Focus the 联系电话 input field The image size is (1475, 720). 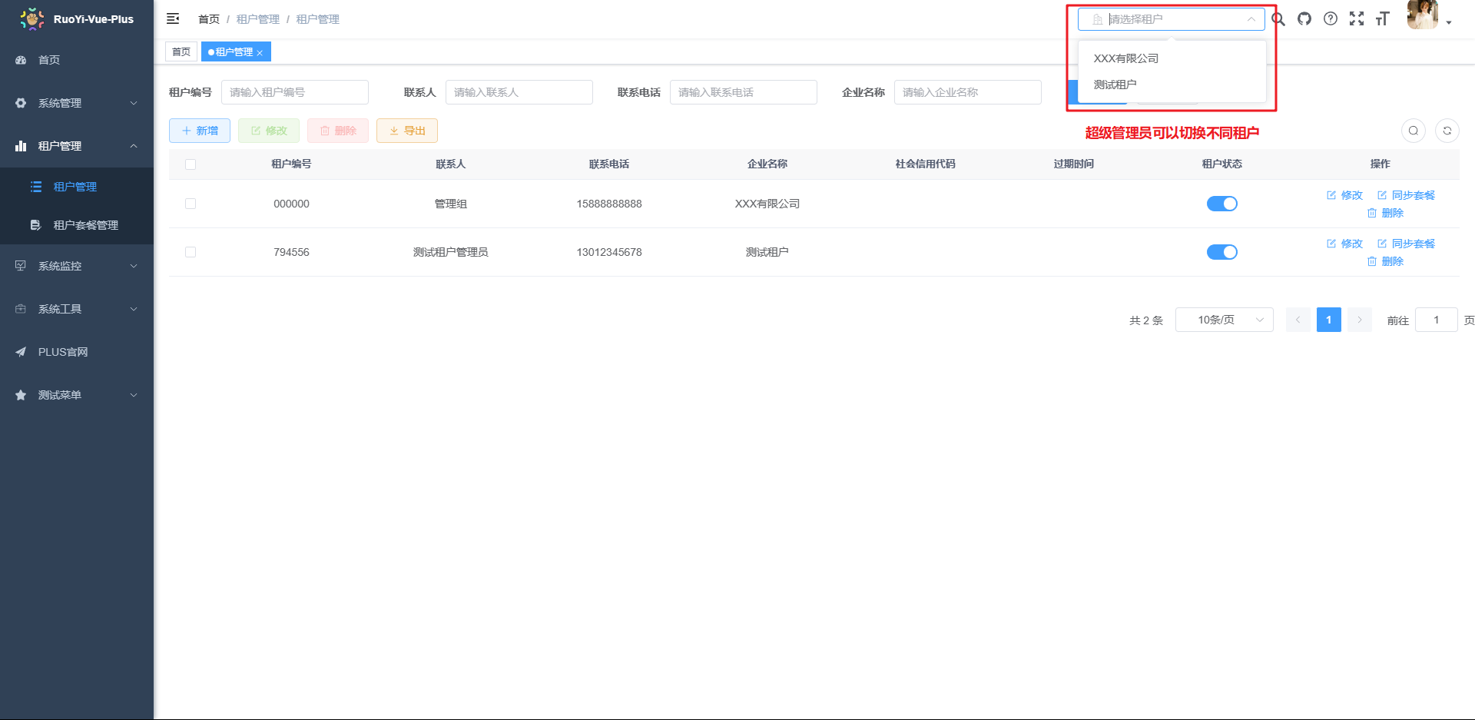point(744,92)
